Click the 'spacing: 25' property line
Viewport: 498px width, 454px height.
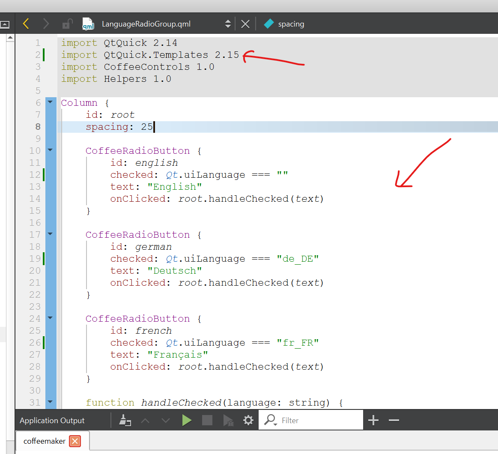click(x=119, y=127)
